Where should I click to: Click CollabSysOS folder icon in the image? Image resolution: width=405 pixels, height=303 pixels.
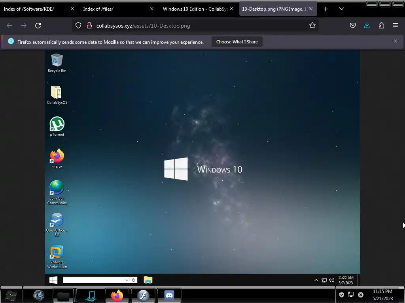click(x=57, y=95)
